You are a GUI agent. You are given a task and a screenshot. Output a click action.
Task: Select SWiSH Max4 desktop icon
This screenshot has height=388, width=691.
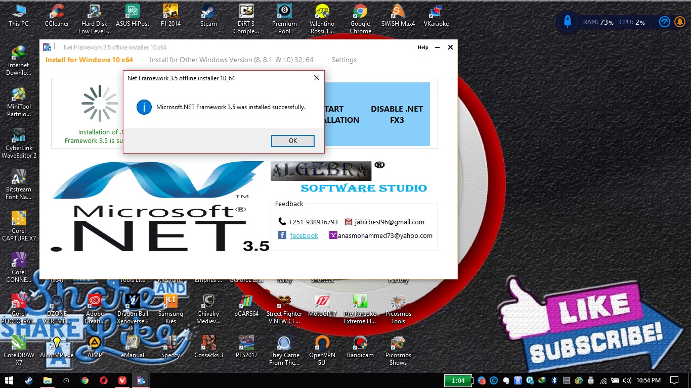pos(398,16)
